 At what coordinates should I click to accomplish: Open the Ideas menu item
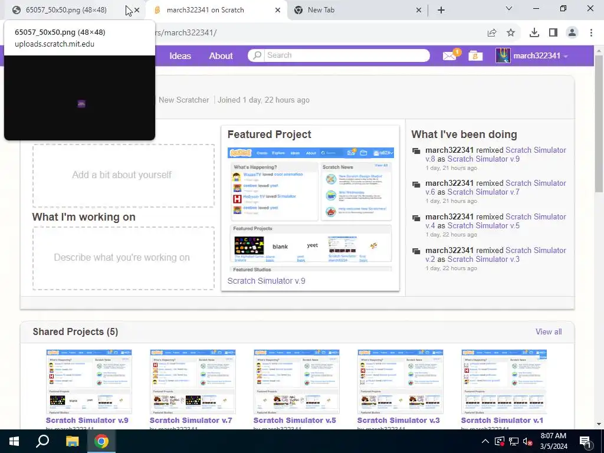(x=180, y=56)
